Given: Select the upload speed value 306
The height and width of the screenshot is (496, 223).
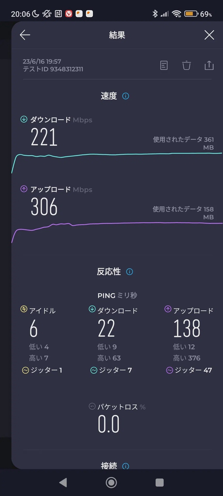Looking at the screenshot, I should (44, 207).
